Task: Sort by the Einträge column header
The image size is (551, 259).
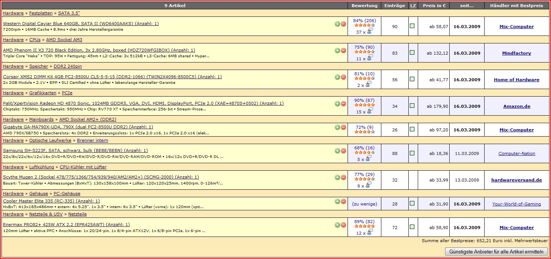Action: [x=394, y=6]
